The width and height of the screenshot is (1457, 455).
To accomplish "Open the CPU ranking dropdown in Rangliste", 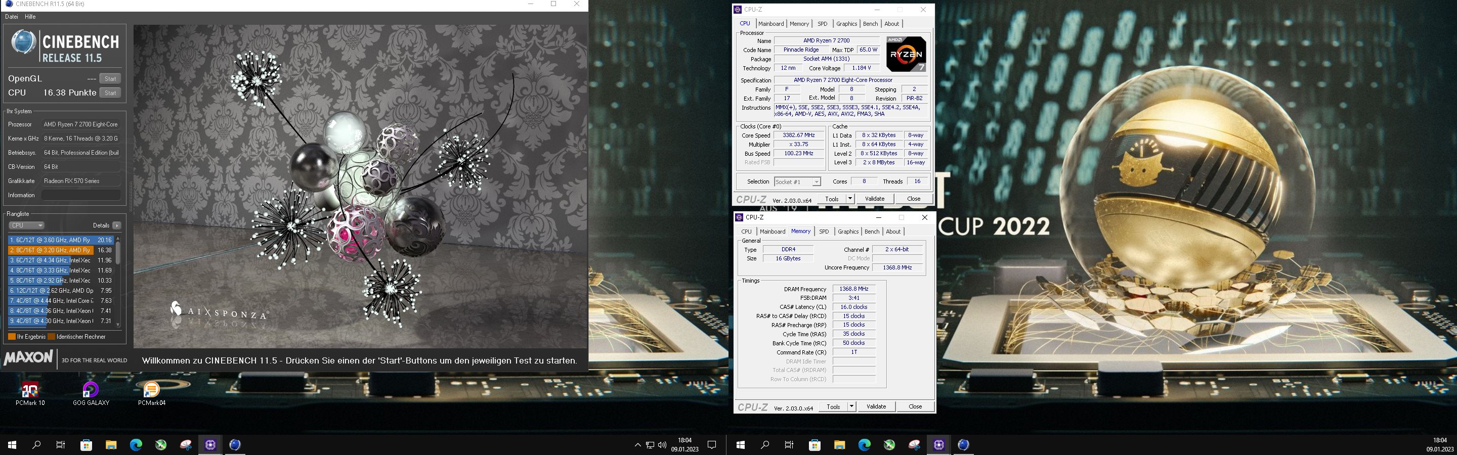I will [x=26, y=225].
